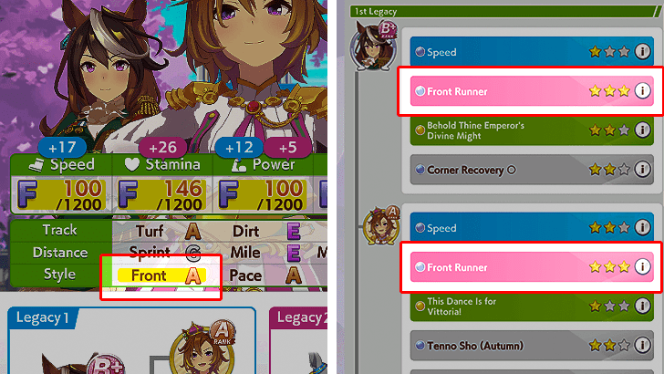Image resolution: width=664 pixels, height=374 pixels.
Task: Click info icon on first Front Runner
Action: (642, 90)
